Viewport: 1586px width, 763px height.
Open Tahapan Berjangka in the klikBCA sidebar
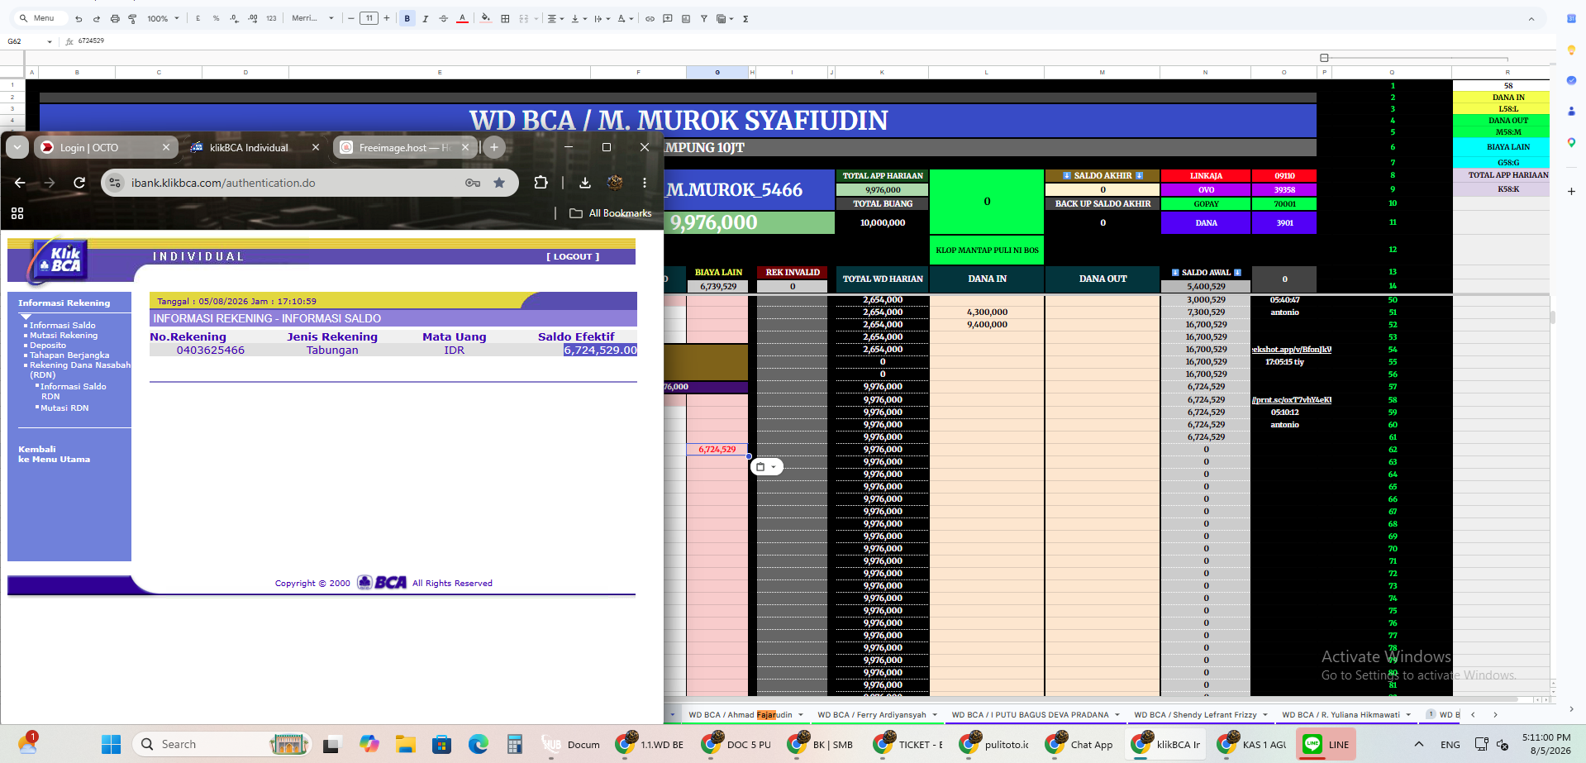(69, 355)
